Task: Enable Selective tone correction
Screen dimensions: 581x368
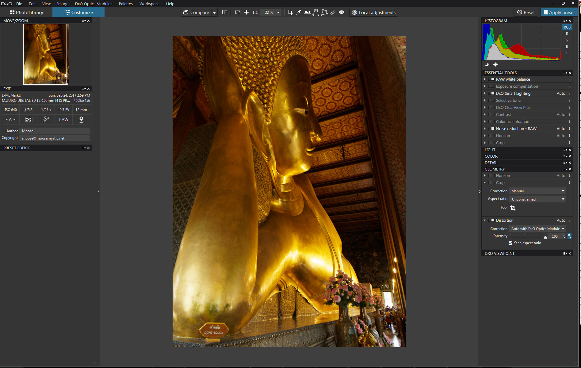Action: pos(491,101)
